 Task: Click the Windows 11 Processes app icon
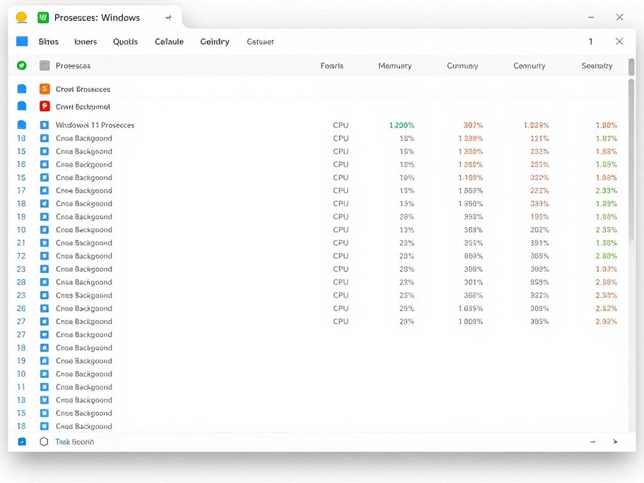click(x=43, y=125)
